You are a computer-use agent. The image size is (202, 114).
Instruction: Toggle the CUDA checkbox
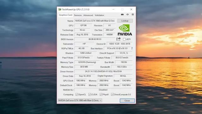pyautogui.click(x=90, y=94)
